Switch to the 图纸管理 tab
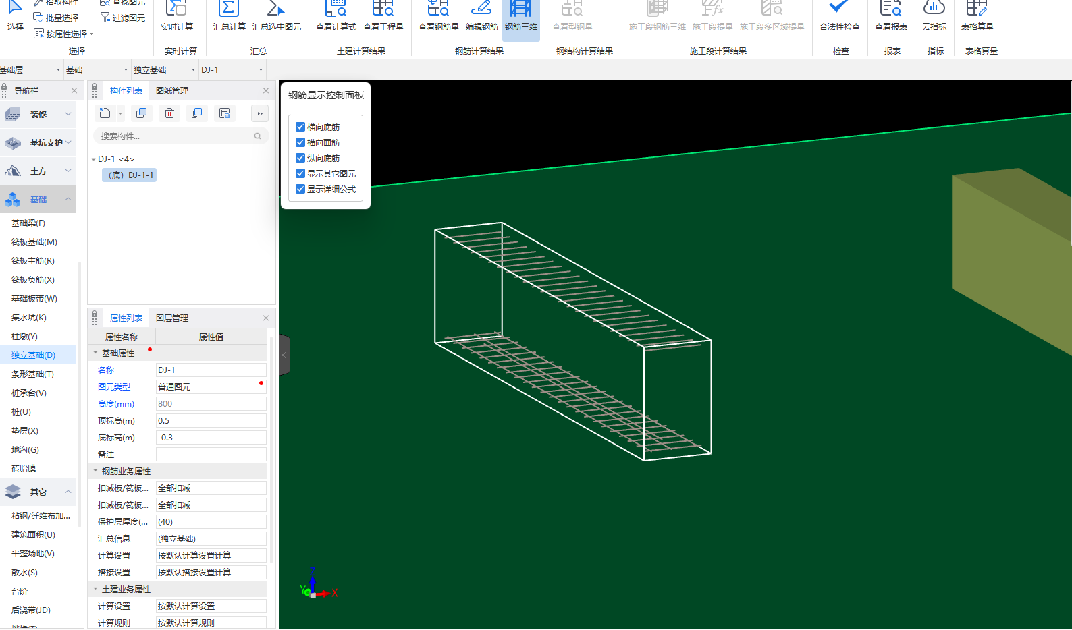 tap(172, 91)
